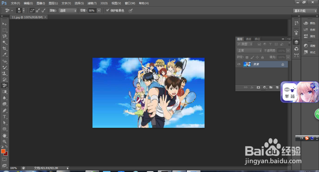The height and width of the screenshot is (172, 319).
Task: Open the 窗口(W) menu
Action: pyautogui.click(x=130, y=3)
